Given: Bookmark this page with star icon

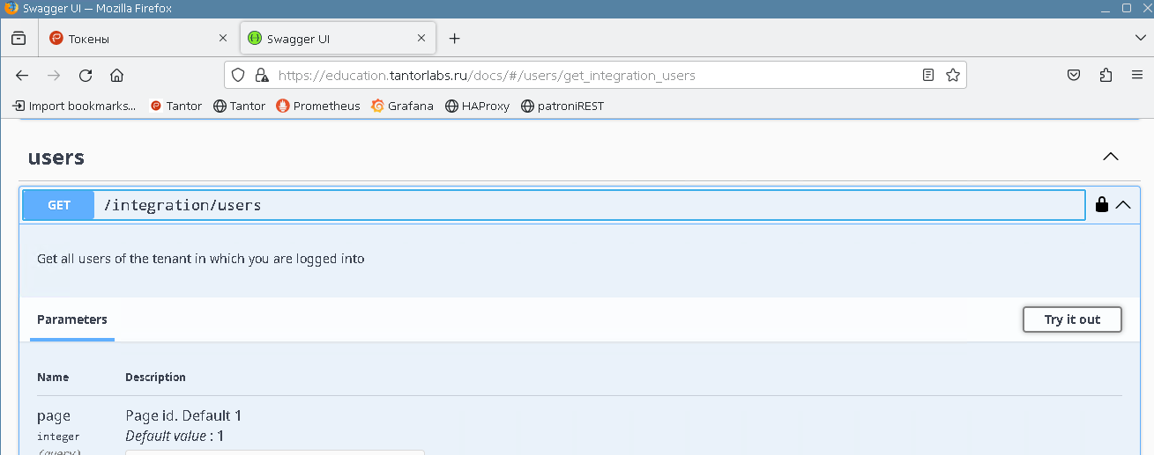Looking at the screenshot, I should (952, 76).
